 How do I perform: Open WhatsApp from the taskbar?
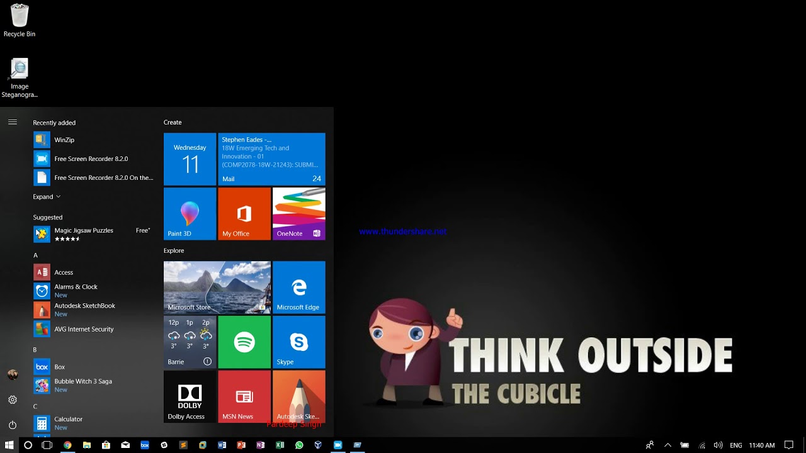pyautogui.click(x=299, y=445)
